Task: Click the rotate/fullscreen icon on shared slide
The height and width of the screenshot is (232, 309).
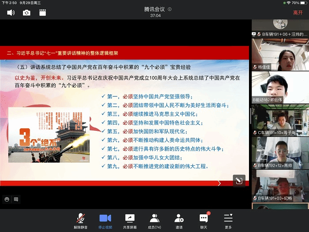Action: tap(239, 181)
